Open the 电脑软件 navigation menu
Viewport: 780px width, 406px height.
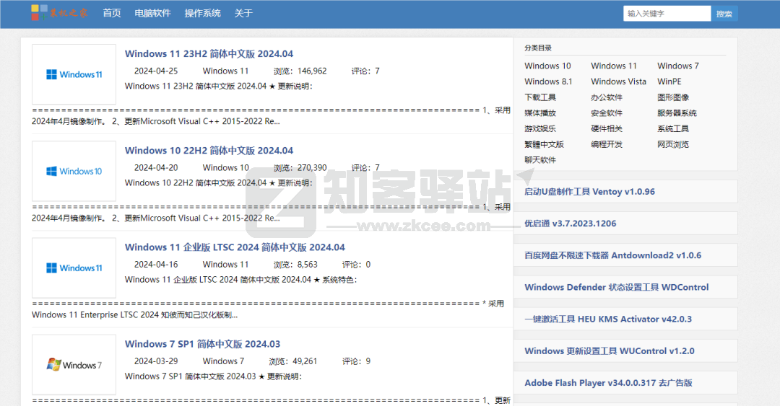point(152,13)
